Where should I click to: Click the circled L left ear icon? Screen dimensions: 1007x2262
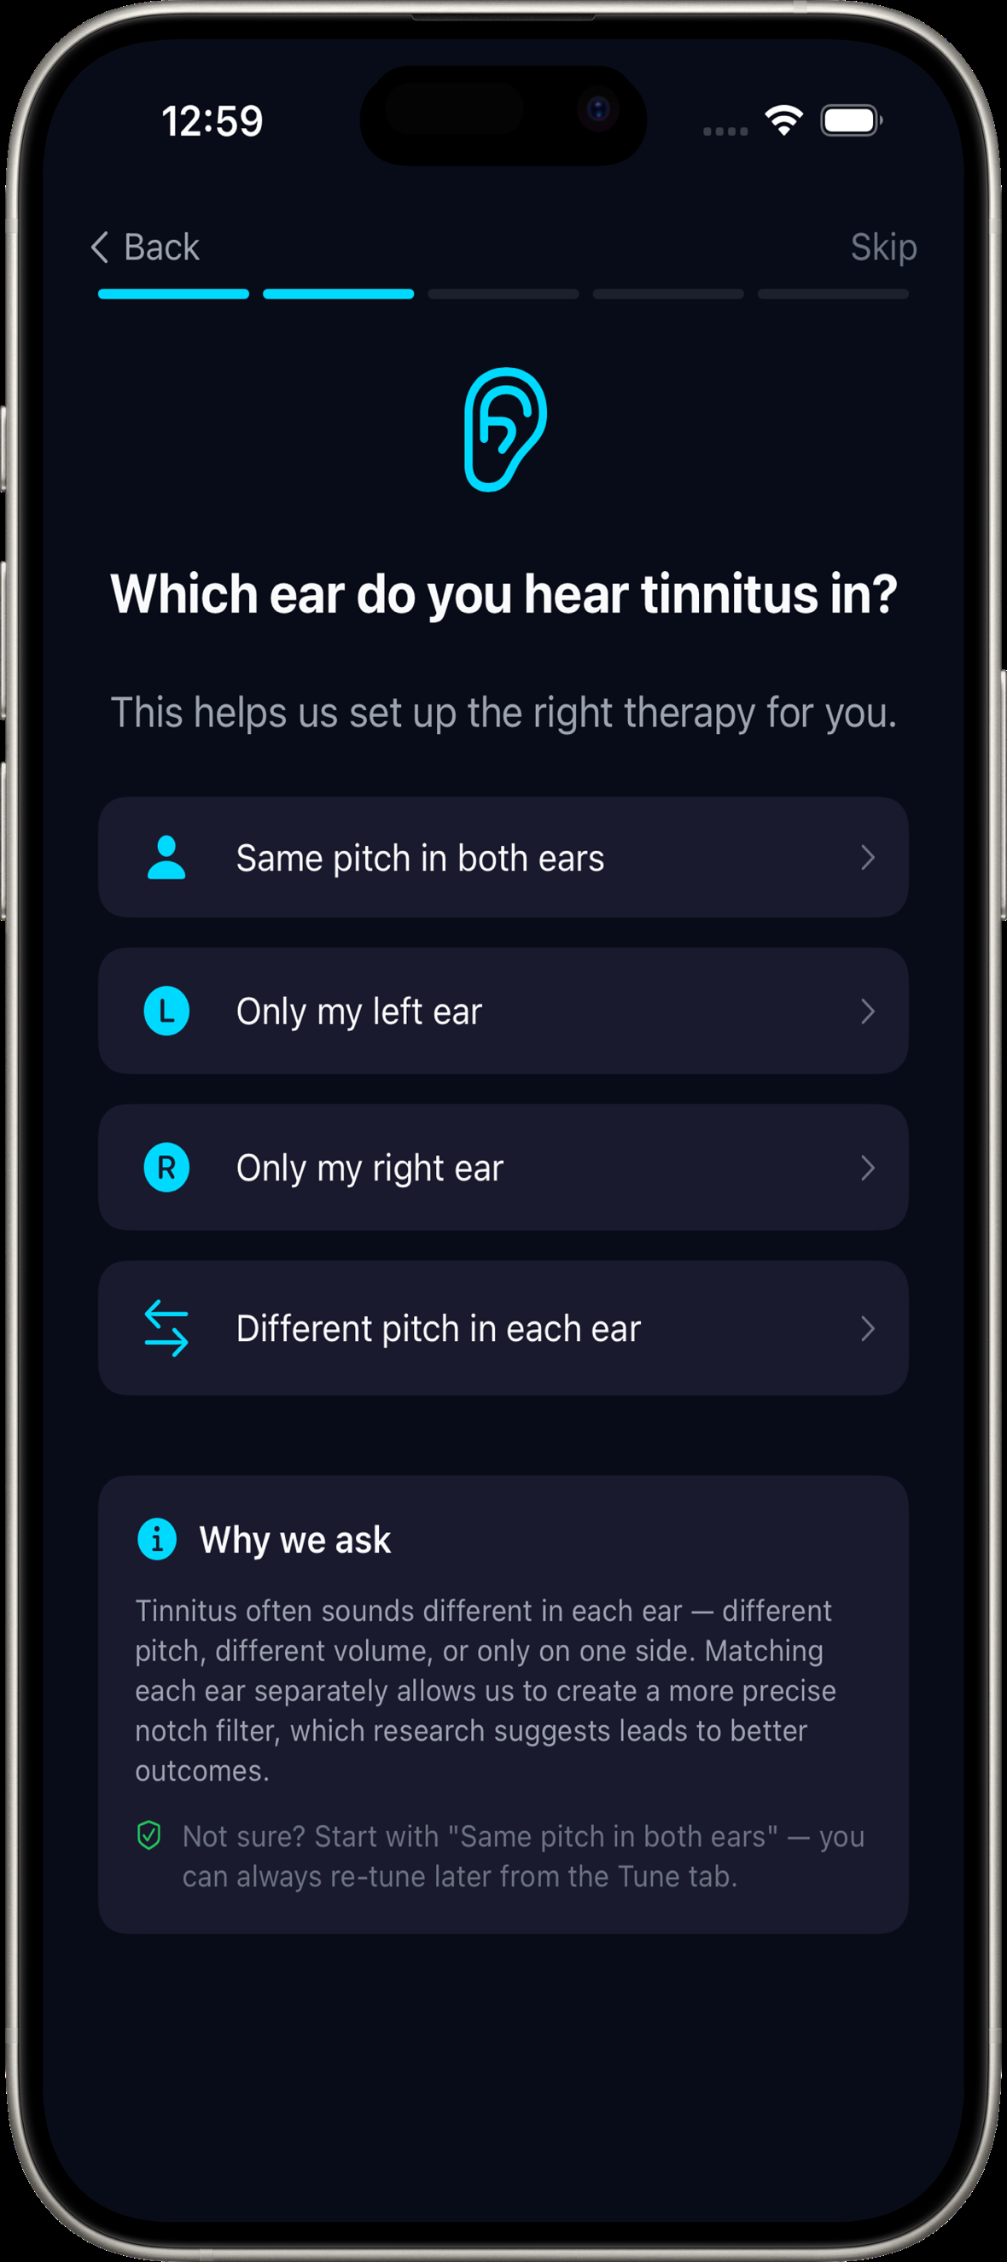[166, 1011]
